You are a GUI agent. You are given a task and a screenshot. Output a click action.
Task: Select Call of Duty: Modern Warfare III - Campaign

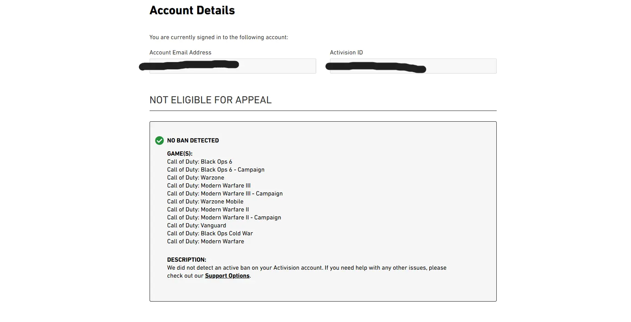point(225,193)
